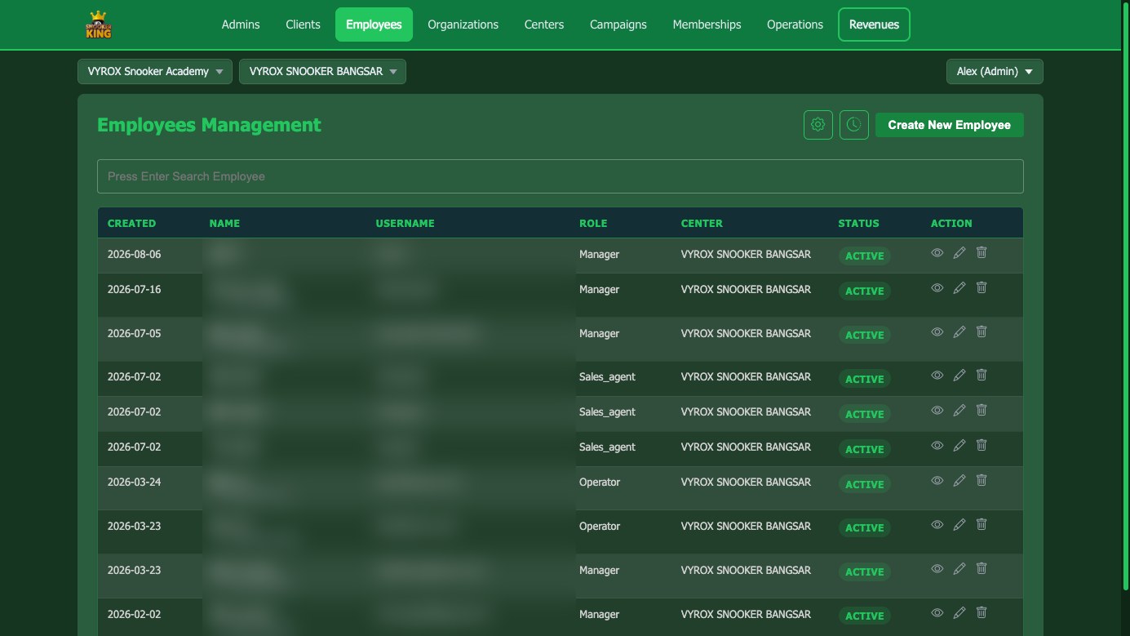Screen dimensions: 1130x636
Task: View the employee created 2026-07-16
Action: click(x=937, y=288)
